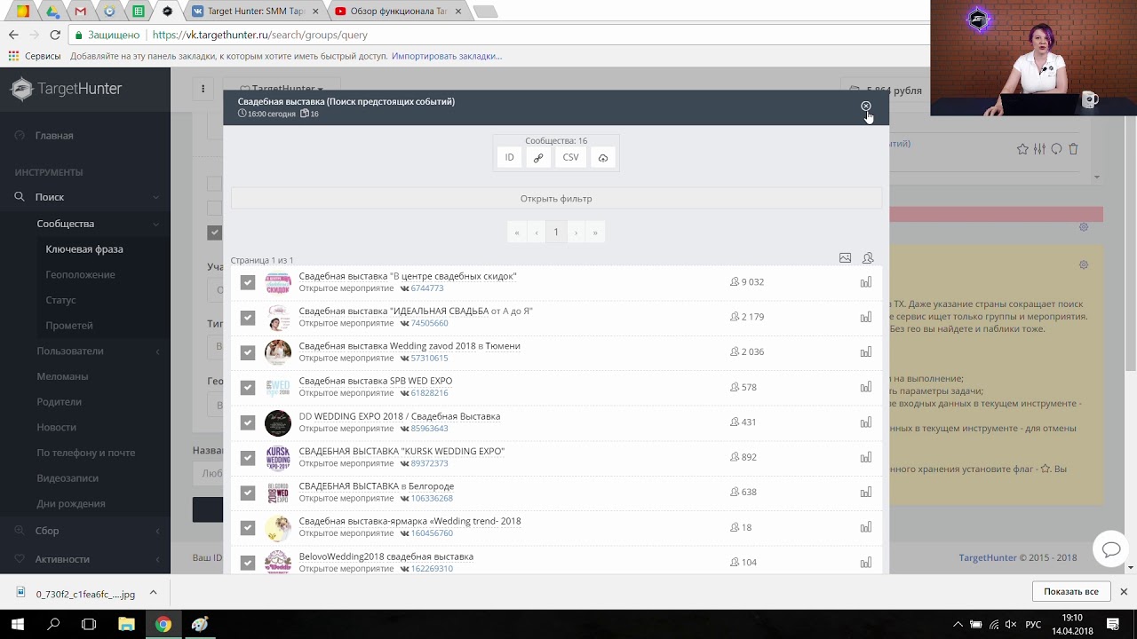This screenshot has width=1137, height=639.
Task: Click Показать все in downloads bar
Action: (1071, 592)
